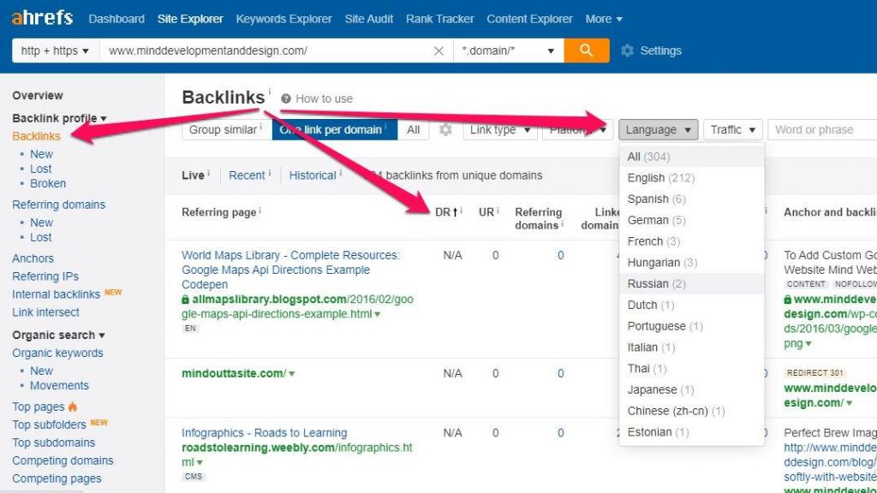Open Infographics - Roads to Learning page link

(x=264, y=433)
